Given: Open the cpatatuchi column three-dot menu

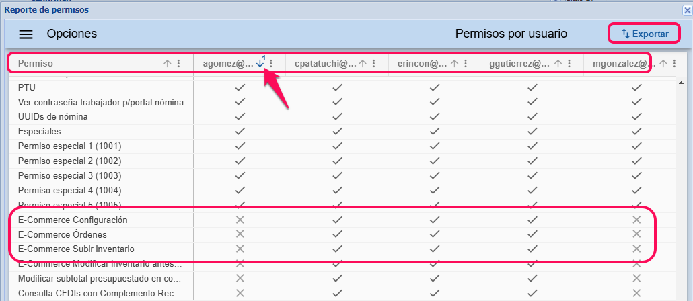Looking at the screenshot, I should pos(373,64).
